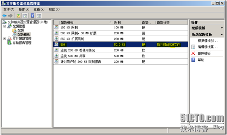Sort by the 限制 column header

pyautogui.click(x=127, y=22)
